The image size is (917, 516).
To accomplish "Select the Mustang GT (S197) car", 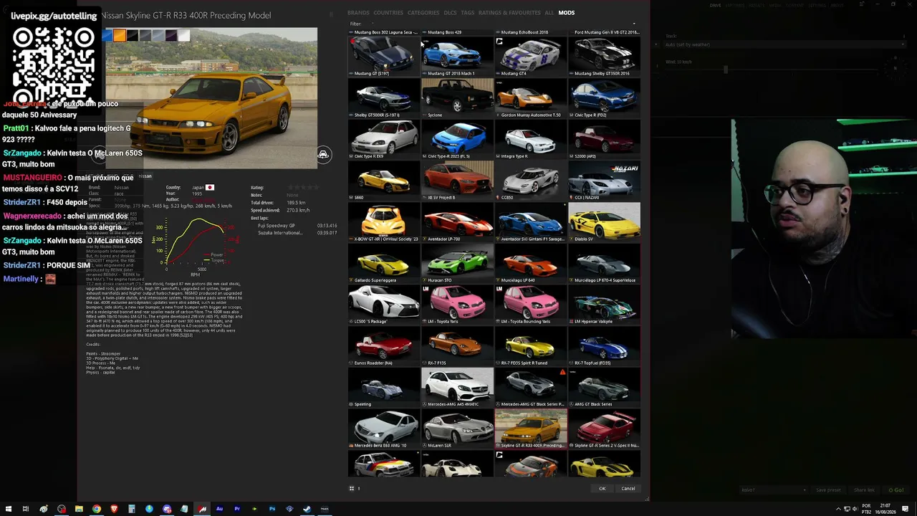I will coord(384,57).
